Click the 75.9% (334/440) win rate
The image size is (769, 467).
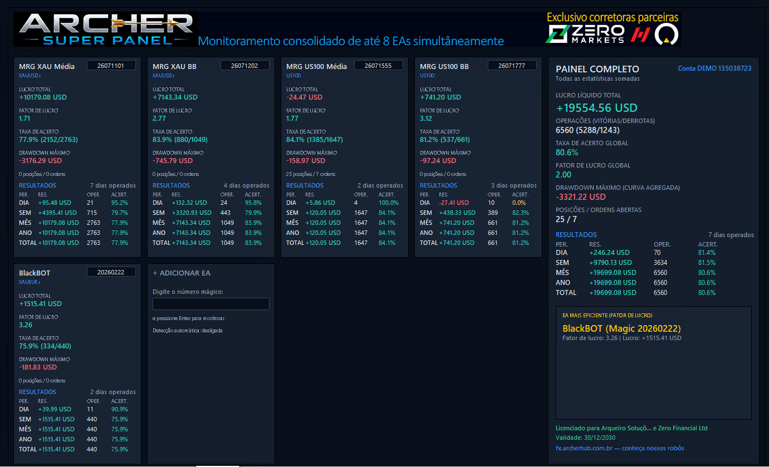point(45,346)
